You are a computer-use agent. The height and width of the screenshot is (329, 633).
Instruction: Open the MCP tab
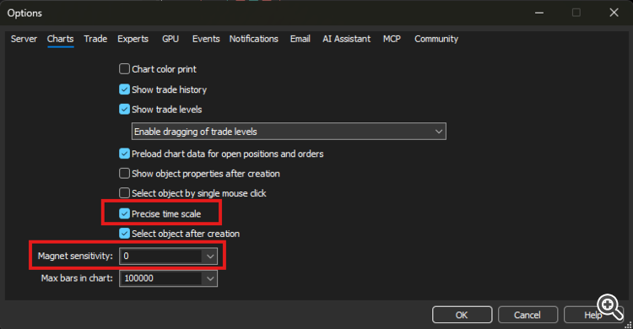392,39
